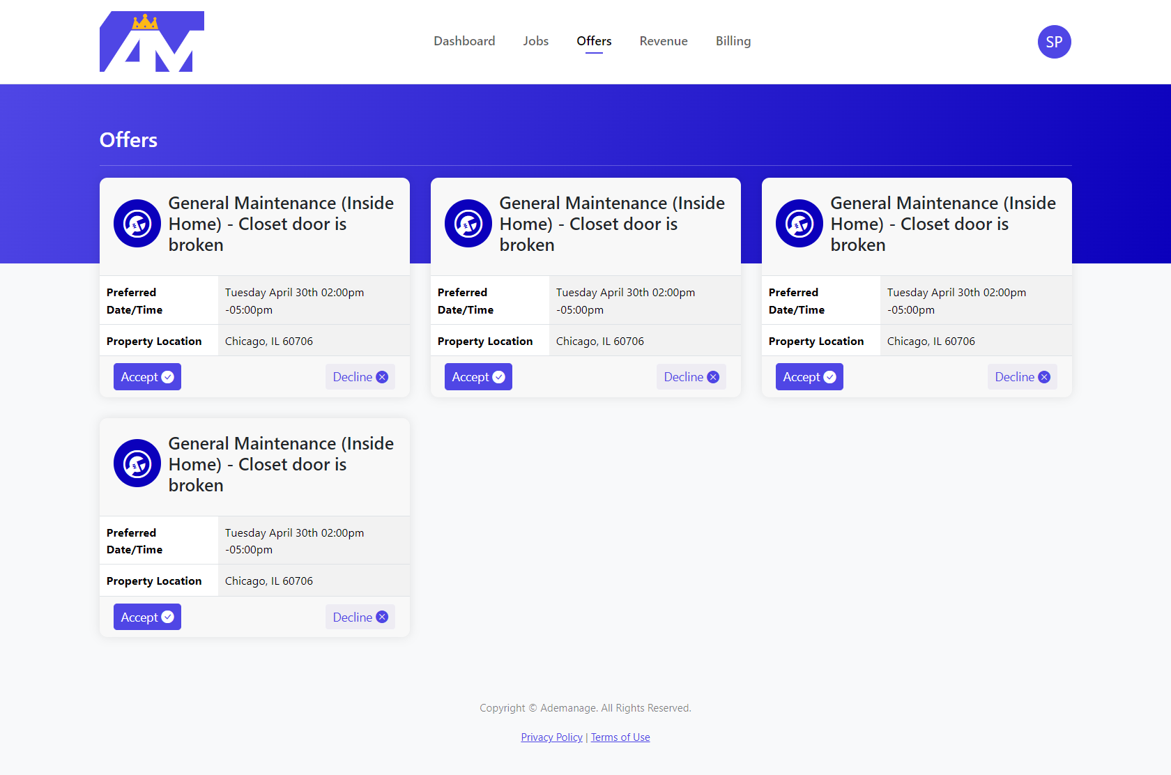Decline the offer in the bottom-left card
Screen dimensions: 1171x775
[x=360, y=617]
